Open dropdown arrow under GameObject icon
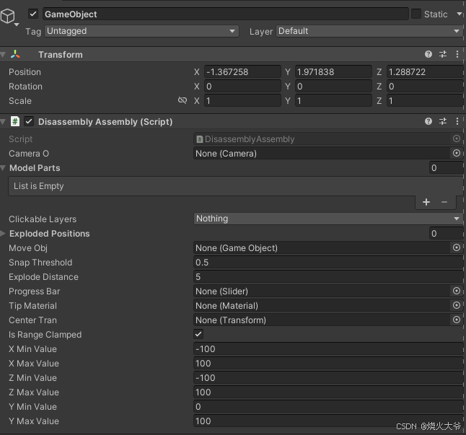 click(17, 25)
